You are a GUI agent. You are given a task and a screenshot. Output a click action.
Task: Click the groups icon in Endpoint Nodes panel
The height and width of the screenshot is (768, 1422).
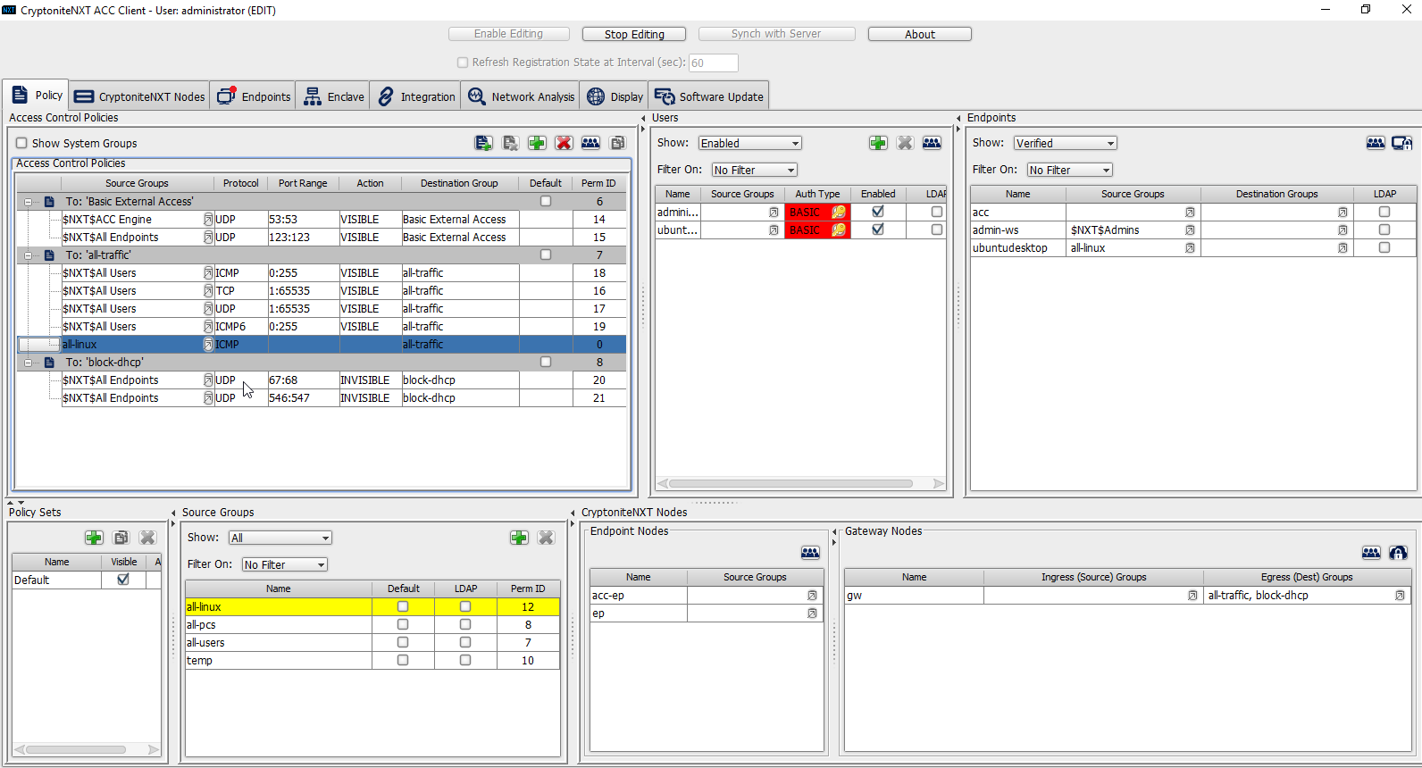810,553
